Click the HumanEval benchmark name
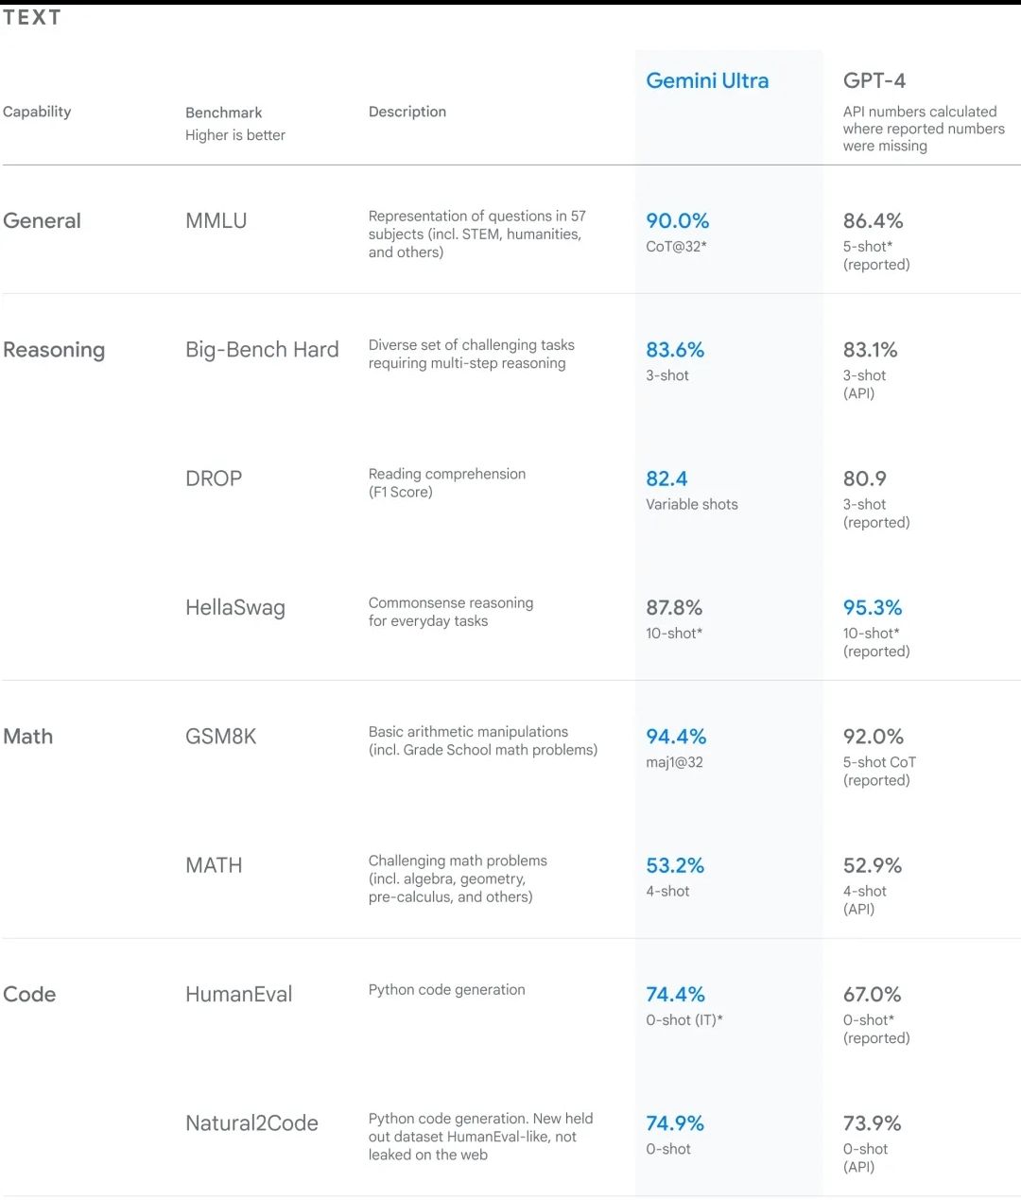Image resolution: width=1021 pixels, height=1200 pixels. [238, 995]
